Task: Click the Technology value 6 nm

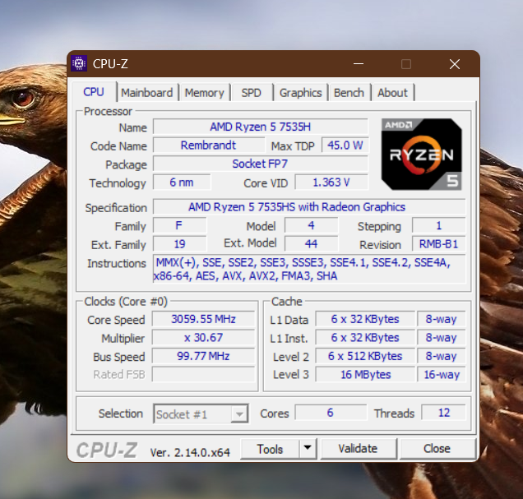Action: click(x=182, y=183)
